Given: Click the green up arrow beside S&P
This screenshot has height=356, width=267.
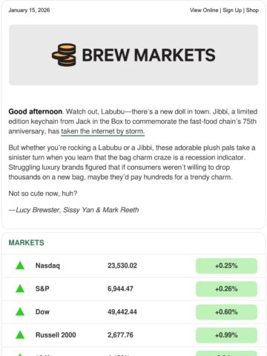Looking at the screenshot, I should point(20,289).
